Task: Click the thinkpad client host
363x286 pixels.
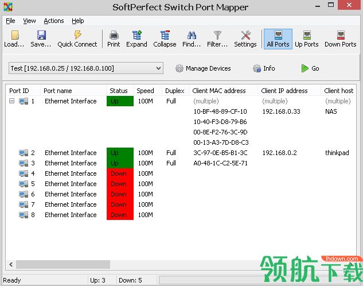Action: 337,153
